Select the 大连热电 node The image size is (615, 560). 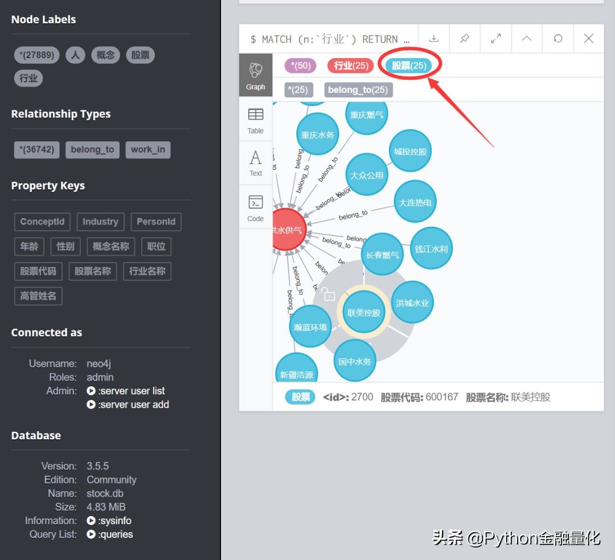pos(415,202)
